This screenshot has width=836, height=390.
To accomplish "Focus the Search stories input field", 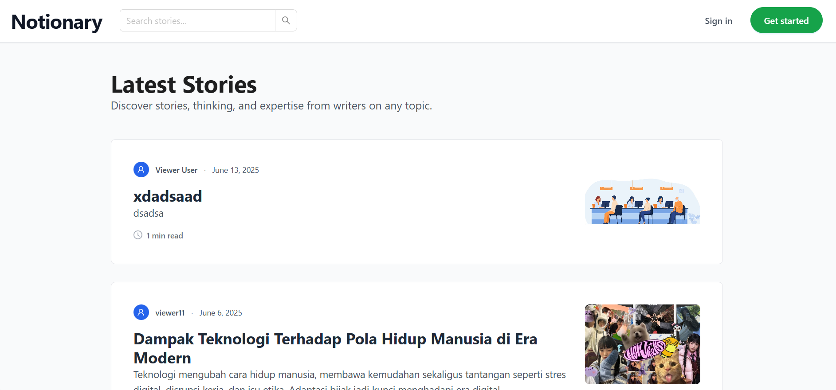I will pos(197,21).
